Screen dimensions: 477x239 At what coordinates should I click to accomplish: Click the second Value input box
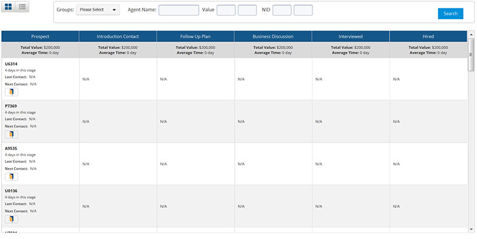247,10
